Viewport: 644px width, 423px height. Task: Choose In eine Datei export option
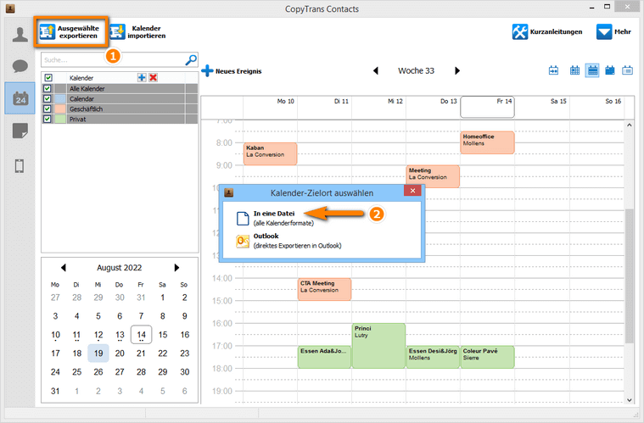tap(274, 218)
